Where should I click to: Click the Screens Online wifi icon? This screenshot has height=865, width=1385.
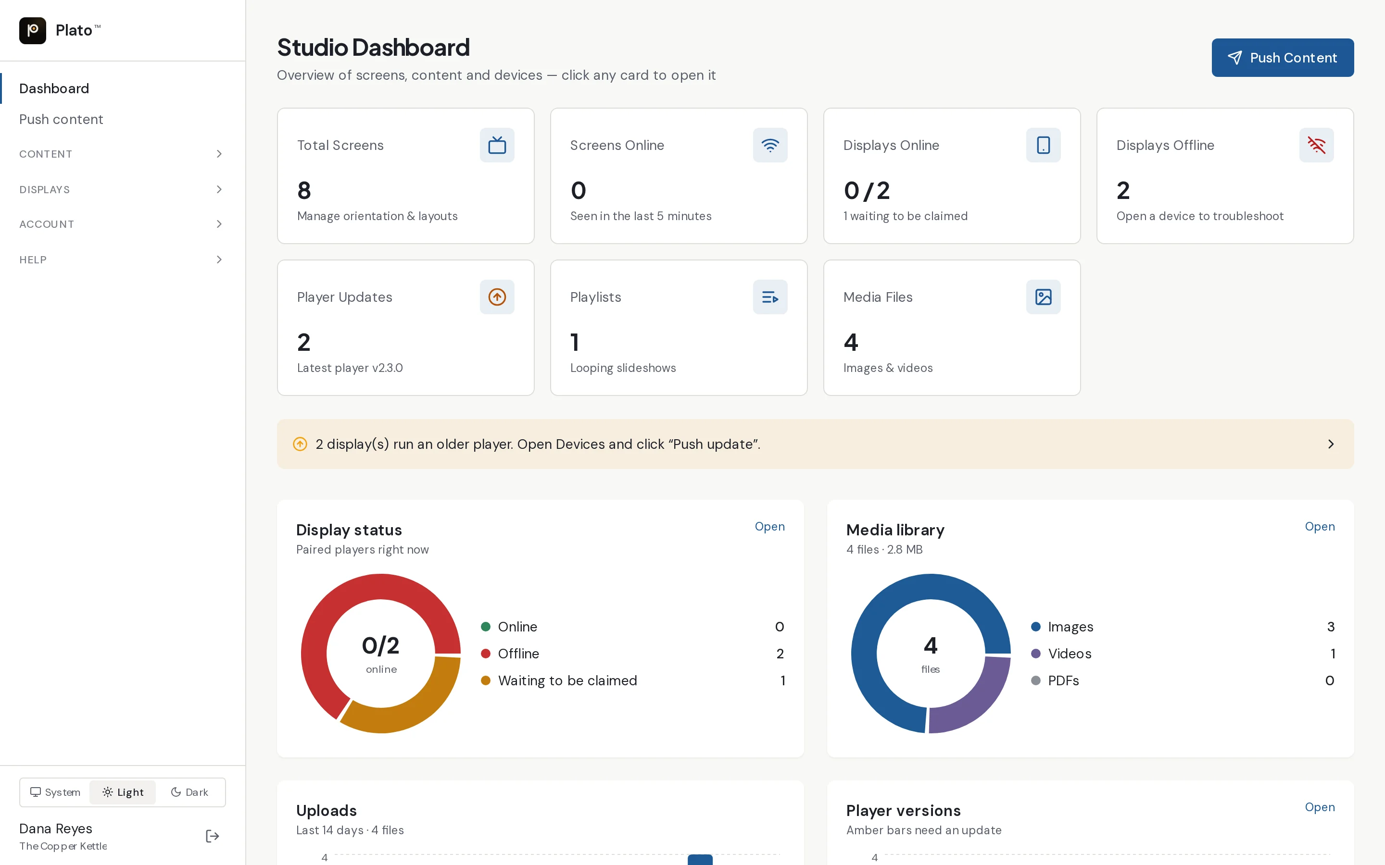coord(770,145)
